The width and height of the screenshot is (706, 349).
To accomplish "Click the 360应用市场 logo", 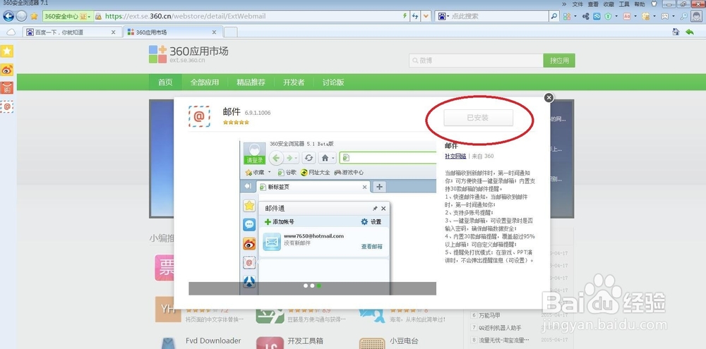I will 189,54.
